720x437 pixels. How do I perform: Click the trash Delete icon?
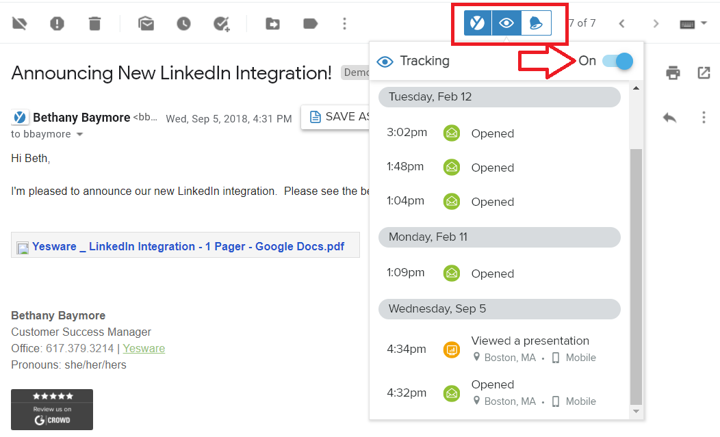[94, 23]
